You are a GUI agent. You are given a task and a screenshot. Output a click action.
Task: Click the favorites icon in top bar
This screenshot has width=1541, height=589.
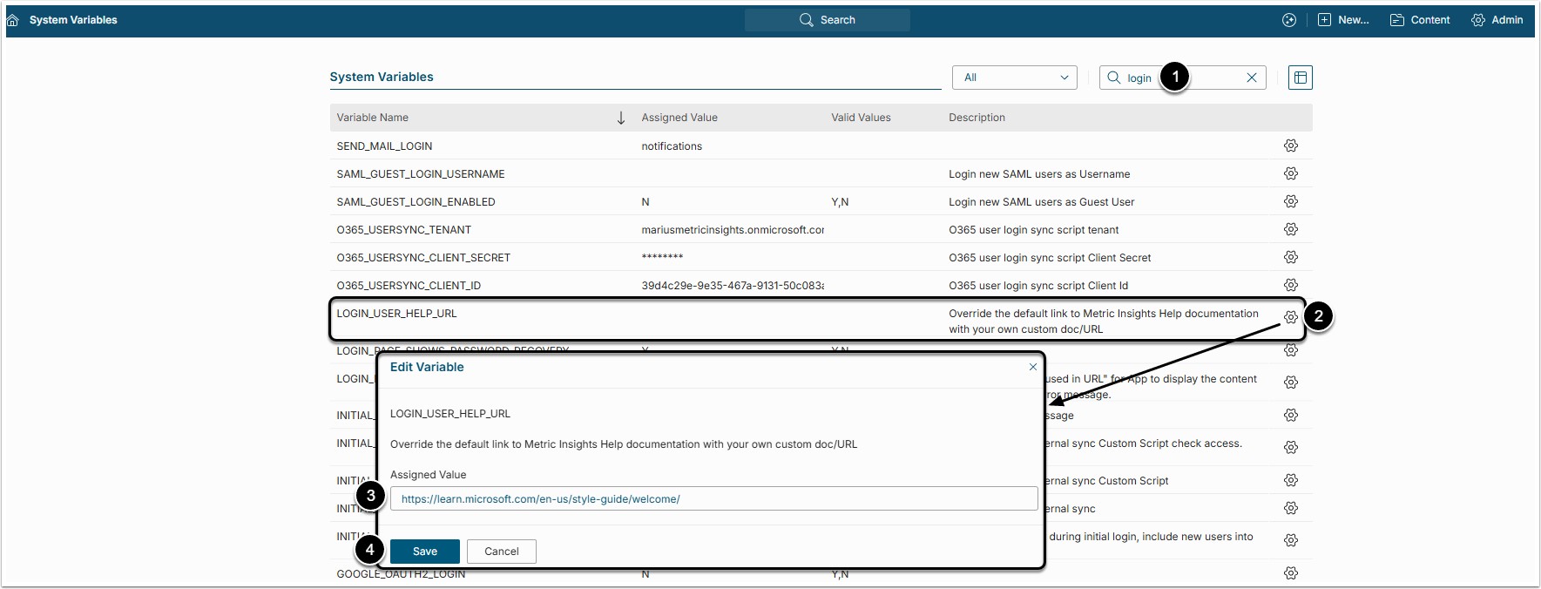(1289, 20)
